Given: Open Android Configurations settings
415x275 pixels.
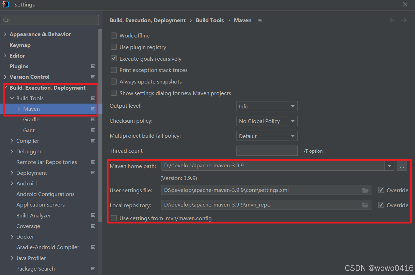Looking at the screenshot, I should click(45, 194).
